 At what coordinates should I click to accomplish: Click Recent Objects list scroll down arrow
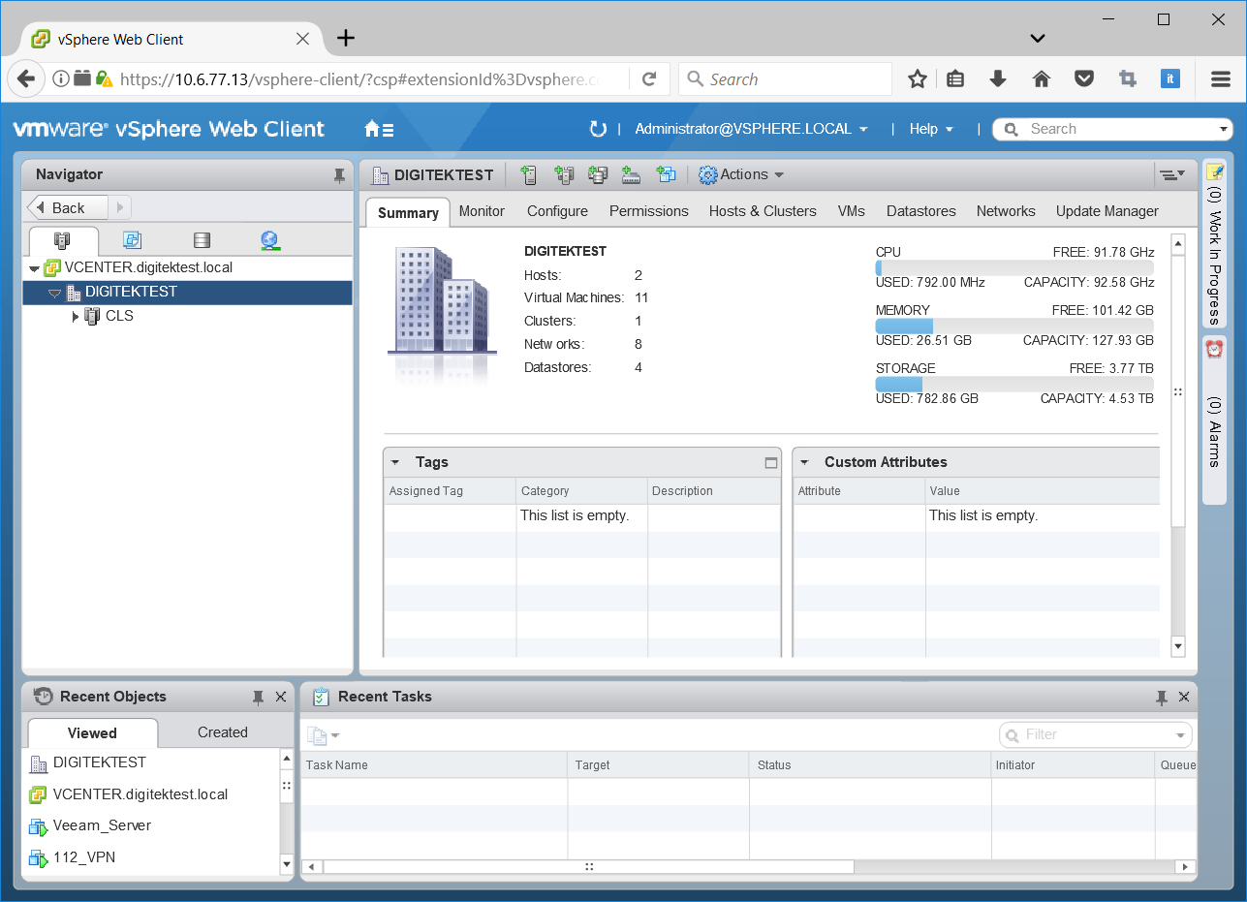coord(287,863)
